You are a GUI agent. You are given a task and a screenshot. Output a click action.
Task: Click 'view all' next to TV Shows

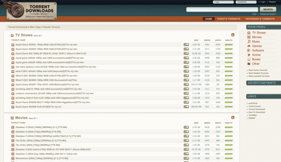pyautogui.click(x=38, y=36)
